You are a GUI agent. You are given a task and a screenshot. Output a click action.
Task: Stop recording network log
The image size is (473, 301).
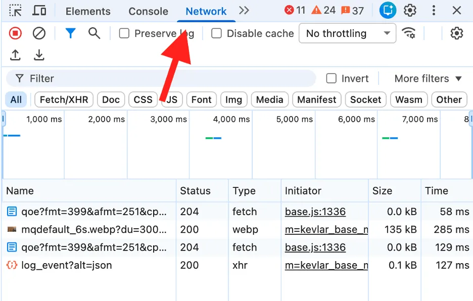[x=15, y=33]
